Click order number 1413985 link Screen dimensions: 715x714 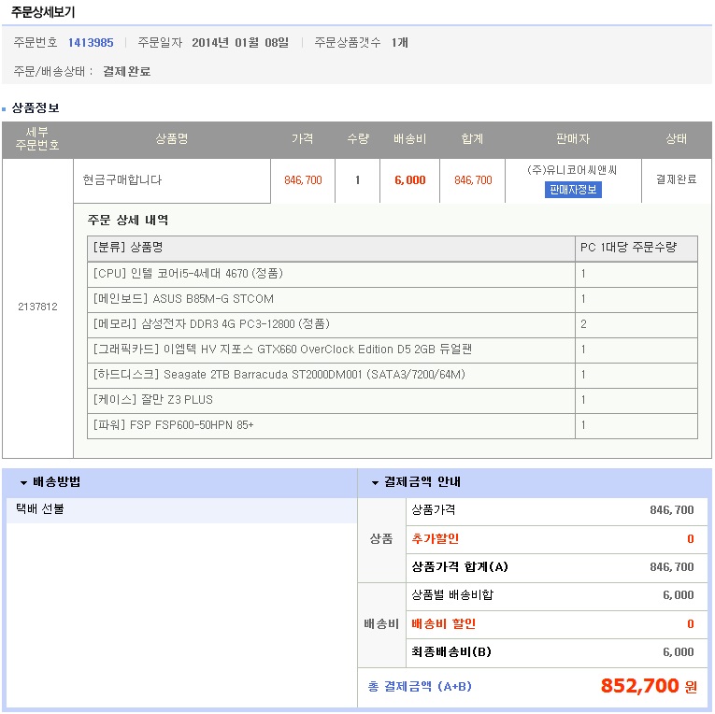click(x=91, y=42)
